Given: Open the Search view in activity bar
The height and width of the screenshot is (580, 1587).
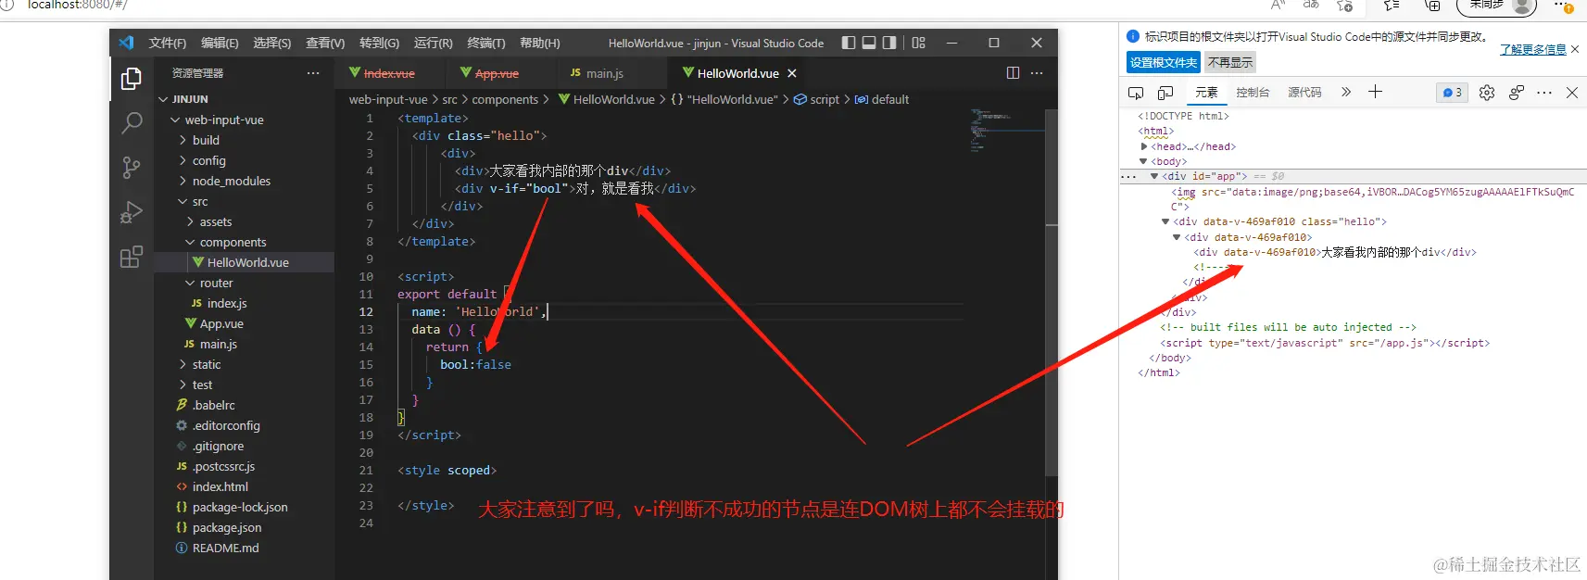Looking at the screenshot, I should pyautogui.click(x=132, y=122).
